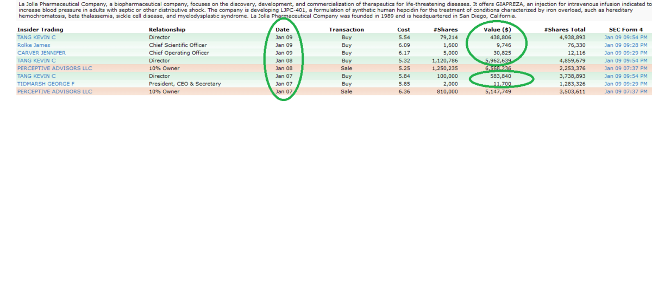Select the shares count 100,000
652x295 pixels.
[x=448, y=76]
